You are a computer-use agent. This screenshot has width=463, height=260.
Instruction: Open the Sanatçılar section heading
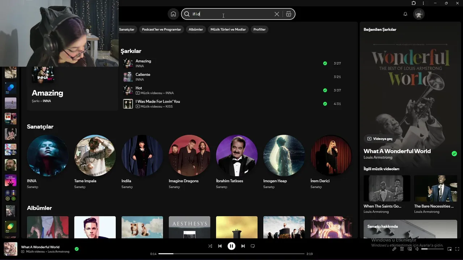click(x=40, y=126)
